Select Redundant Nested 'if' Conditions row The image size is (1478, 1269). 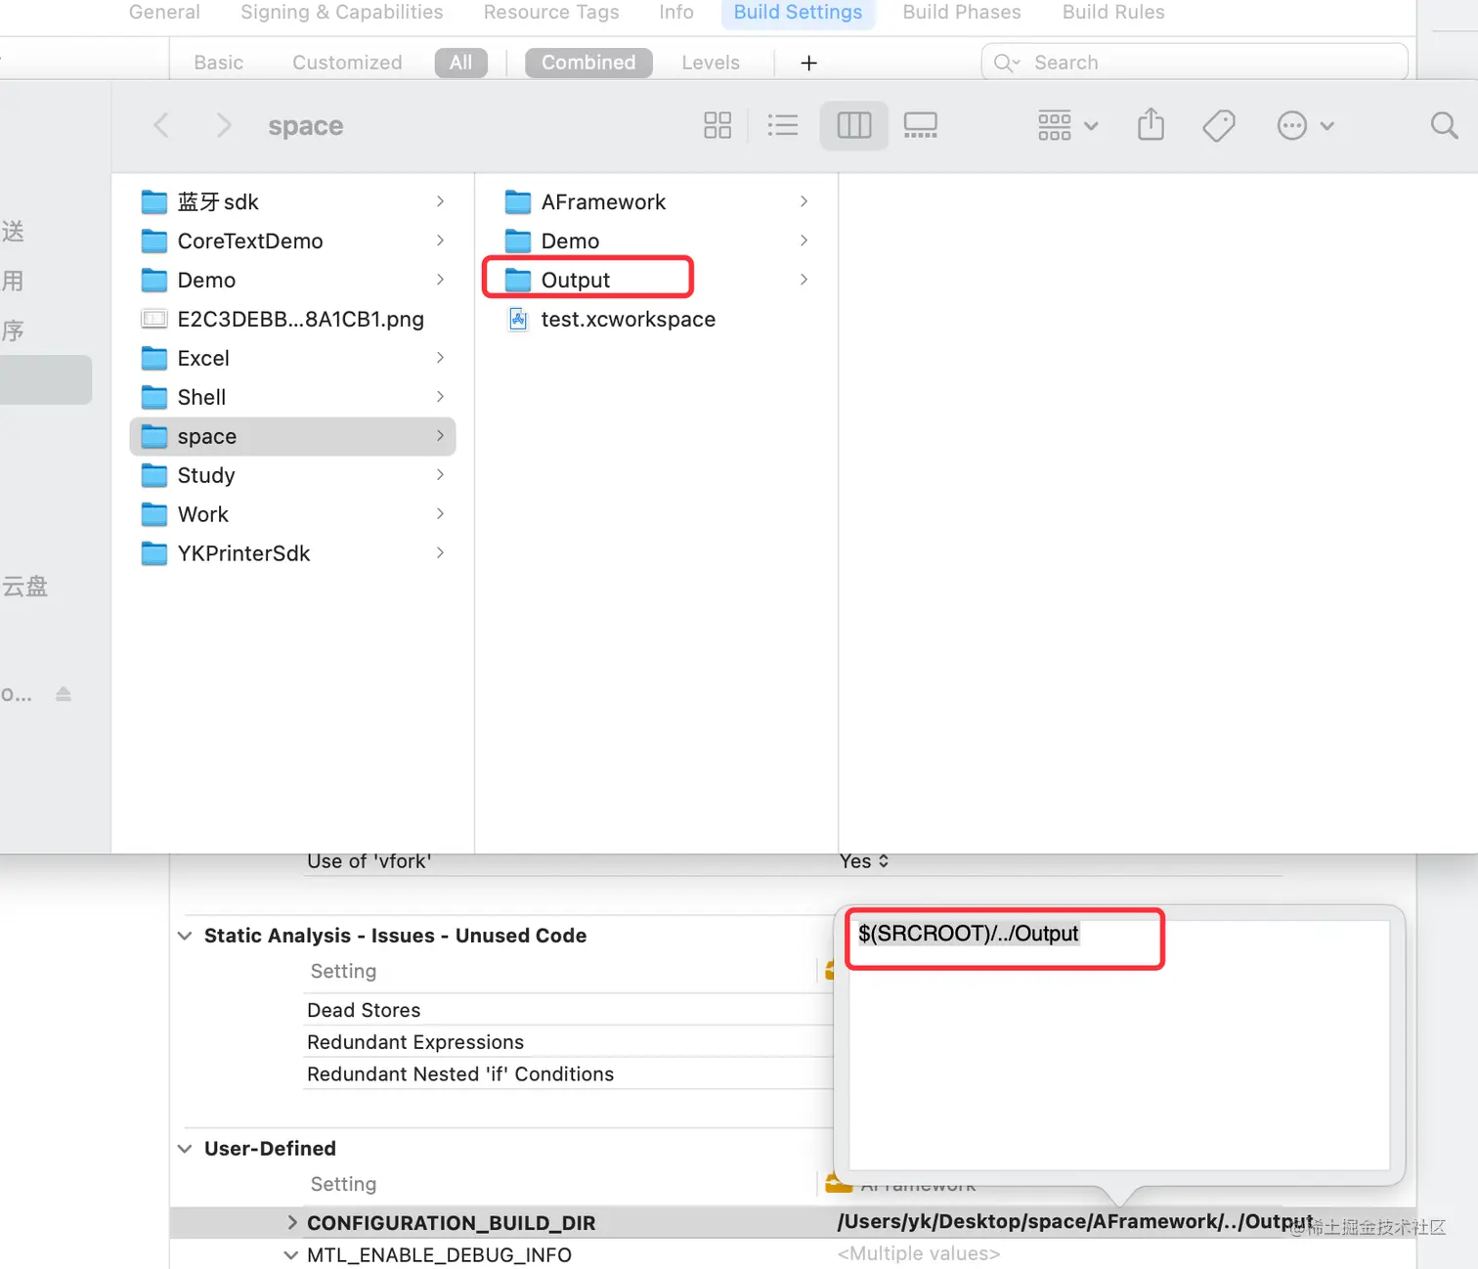(568, 1073)
